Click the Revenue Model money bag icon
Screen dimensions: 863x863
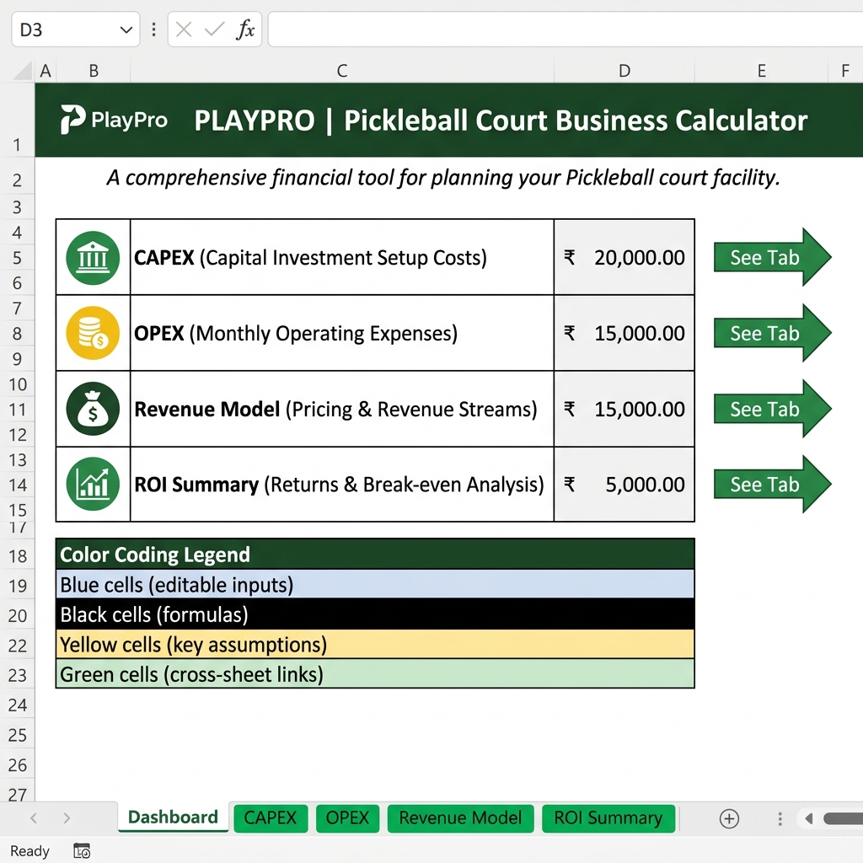(93, 409)
